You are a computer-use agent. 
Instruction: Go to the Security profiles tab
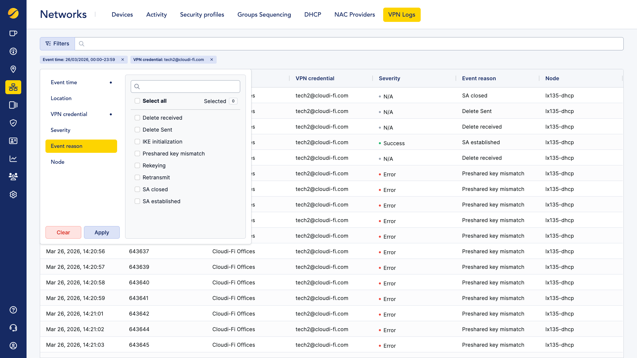click(x=202, y=15)
